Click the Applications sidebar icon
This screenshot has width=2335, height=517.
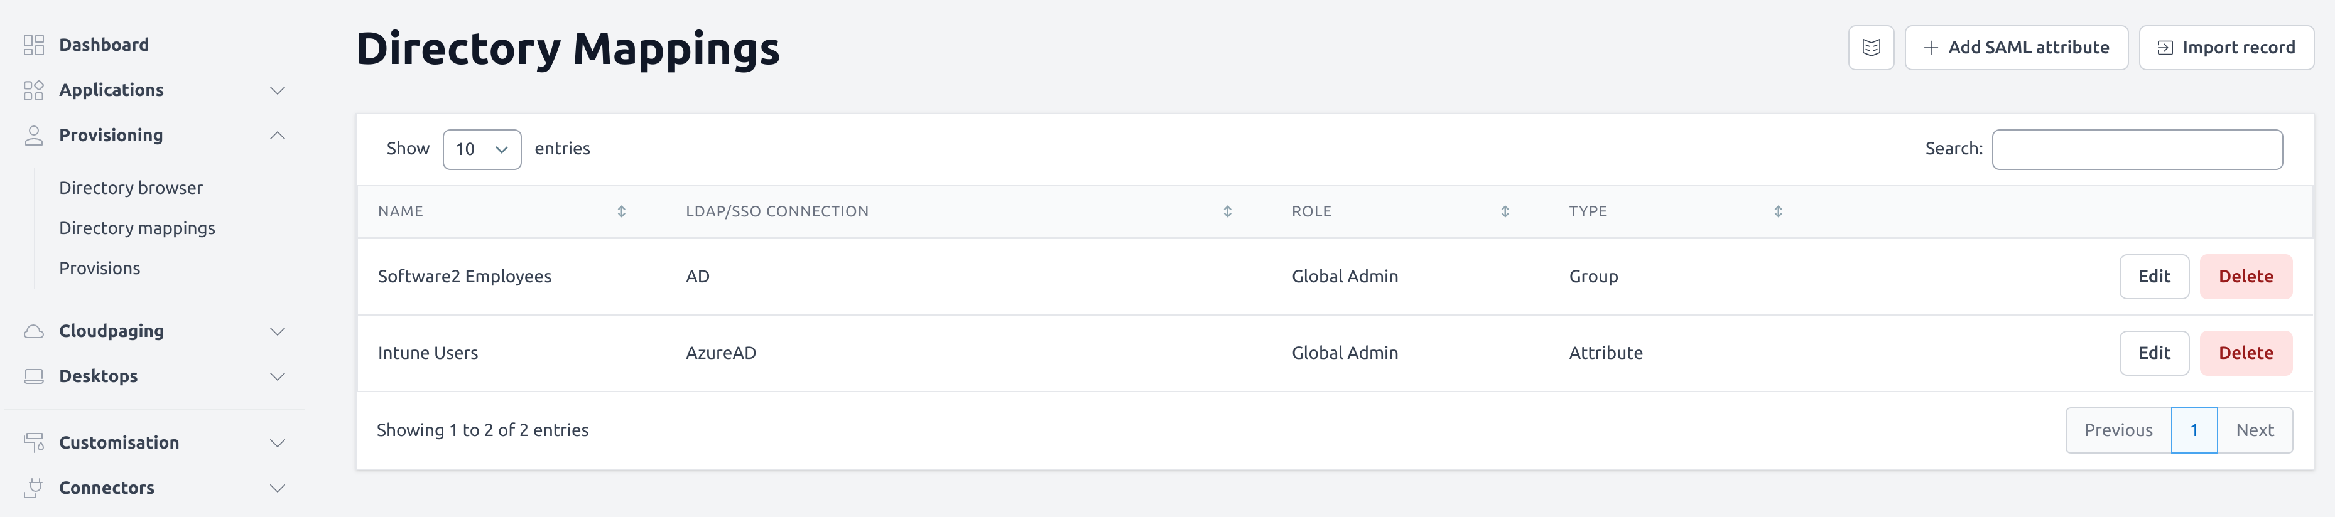click(33, 90)
